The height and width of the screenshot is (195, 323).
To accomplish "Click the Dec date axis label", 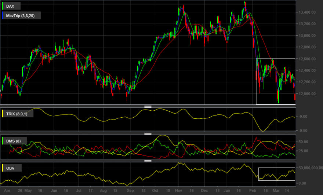I will point(204,191).
